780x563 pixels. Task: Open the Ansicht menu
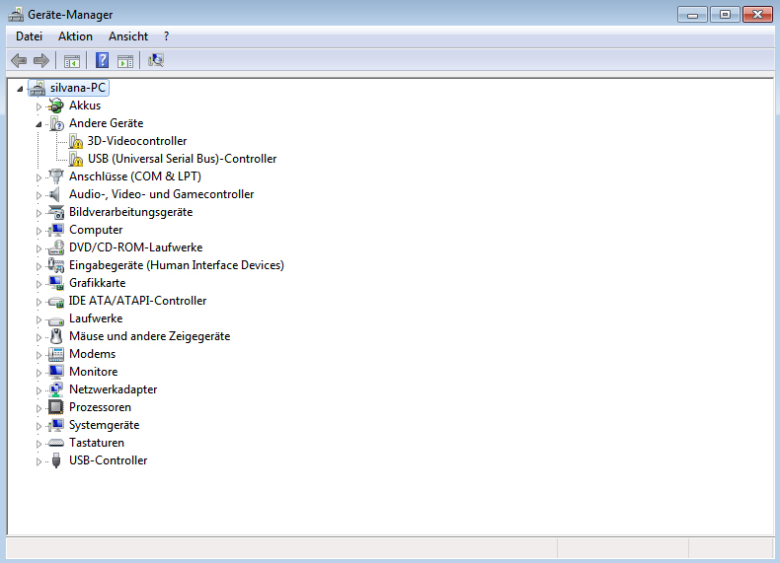[x=128, y=36]
